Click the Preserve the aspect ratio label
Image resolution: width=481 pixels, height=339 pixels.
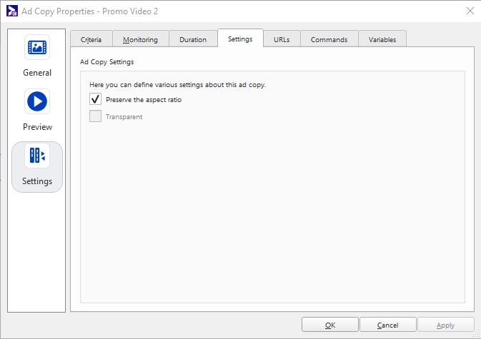144,99
